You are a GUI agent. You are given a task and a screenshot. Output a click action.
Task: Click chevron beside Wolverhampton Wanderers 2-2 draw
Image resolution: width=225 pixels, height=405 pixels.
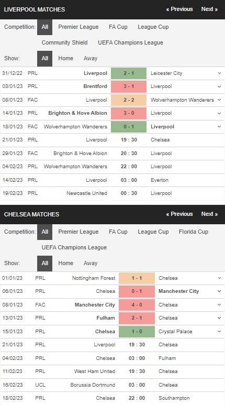[x=219, y=100]
